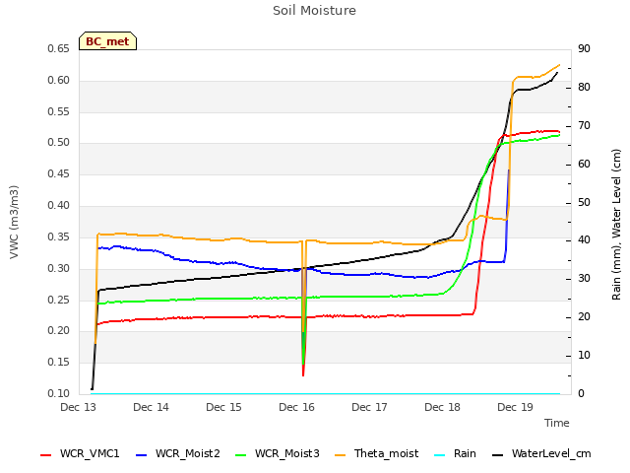The height and width of the screenshot is (473, 630).
Task: Click the 80 right axis value
Action: pos(584,88)
